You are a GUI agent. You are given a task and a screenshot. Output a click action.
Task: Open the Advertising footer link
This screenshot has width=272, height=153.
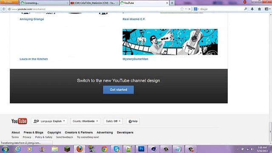[105, 132]
